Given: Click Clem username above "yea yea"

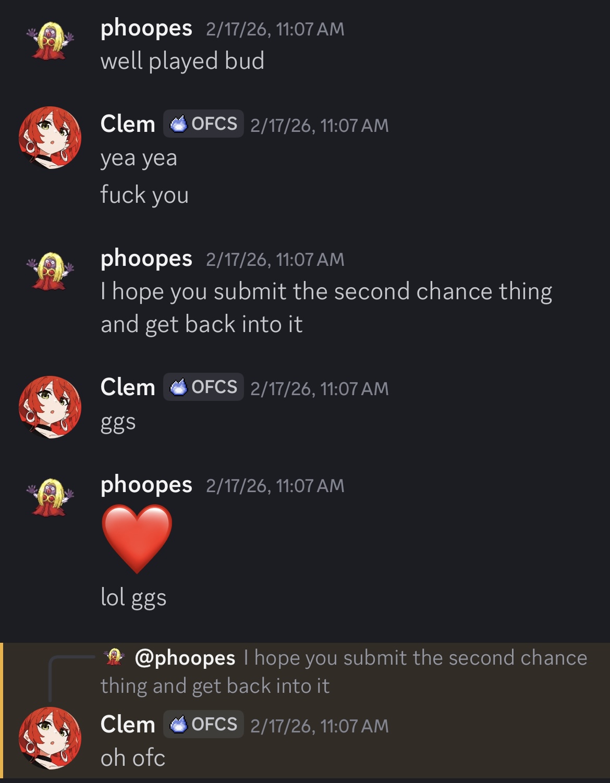Looking at the screenshot, I should (x=128, y=125).
